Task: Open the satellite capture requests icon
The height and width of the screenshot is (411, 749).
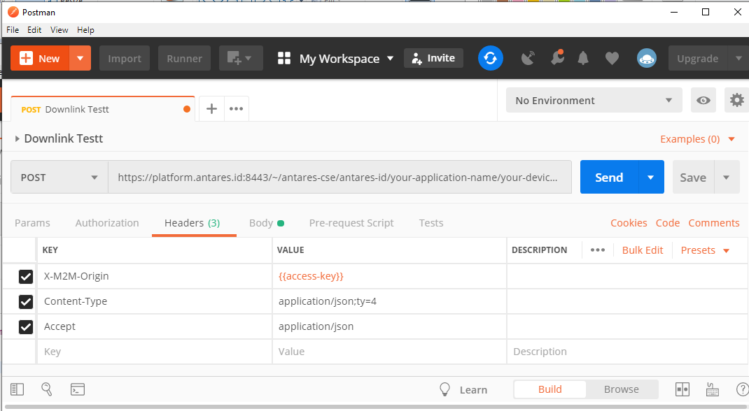Action: [x=528, y=59]
